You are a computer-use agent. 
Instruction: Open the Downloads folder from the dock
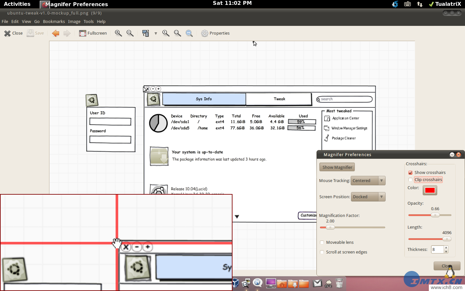[x=293, y=284]
